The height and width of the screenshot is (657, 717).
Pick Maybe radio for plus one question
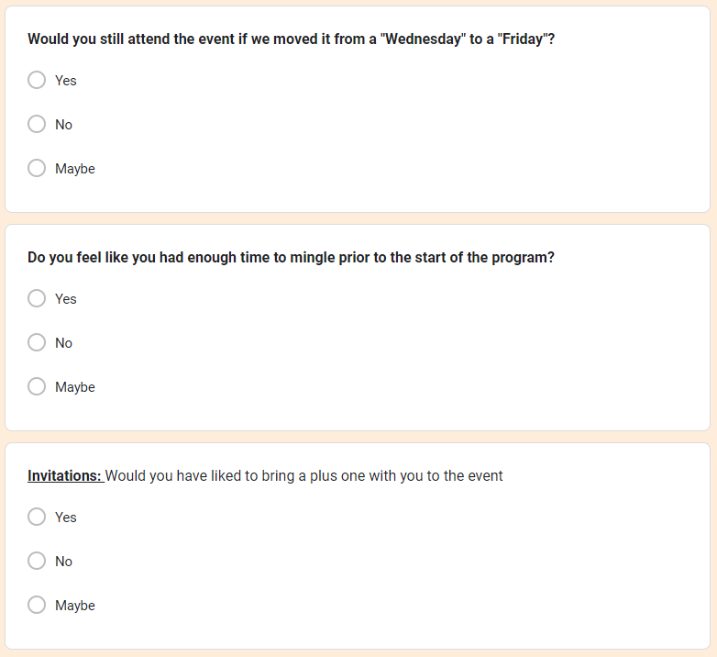[37, 605]
